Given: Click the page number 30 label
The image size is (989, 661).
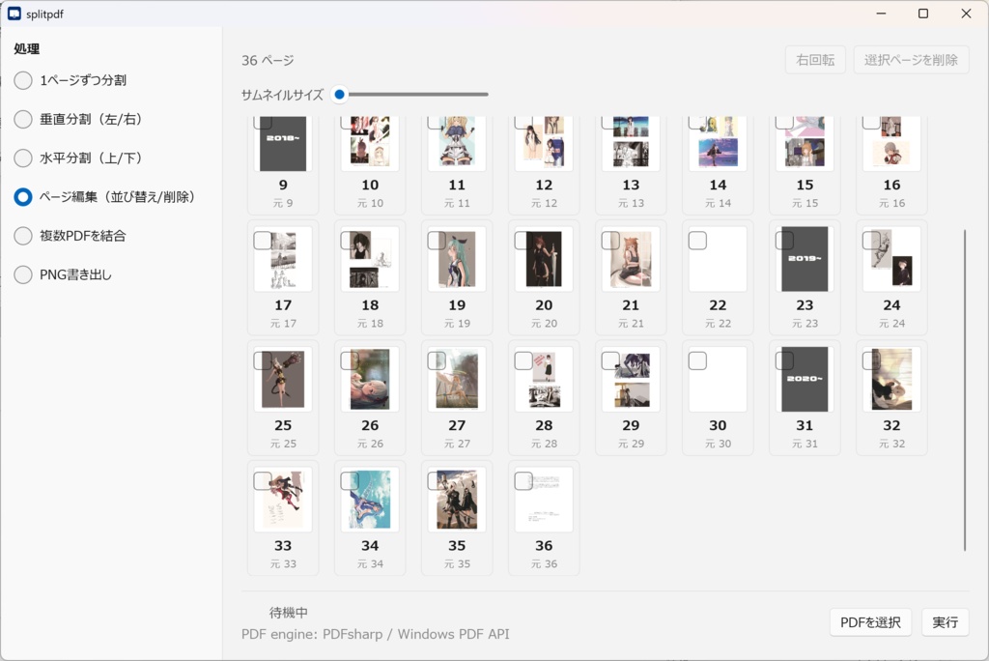Looking at the screenshot, I should 718,425.
